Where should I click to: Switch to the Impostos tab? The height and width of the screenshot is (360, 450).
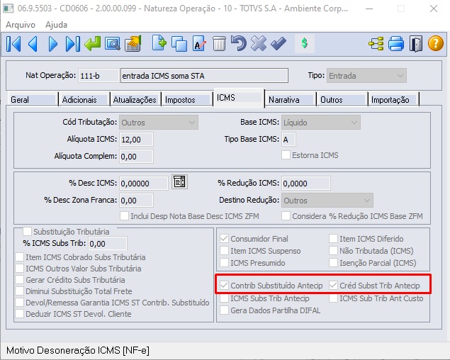click(x=187, y=100)
